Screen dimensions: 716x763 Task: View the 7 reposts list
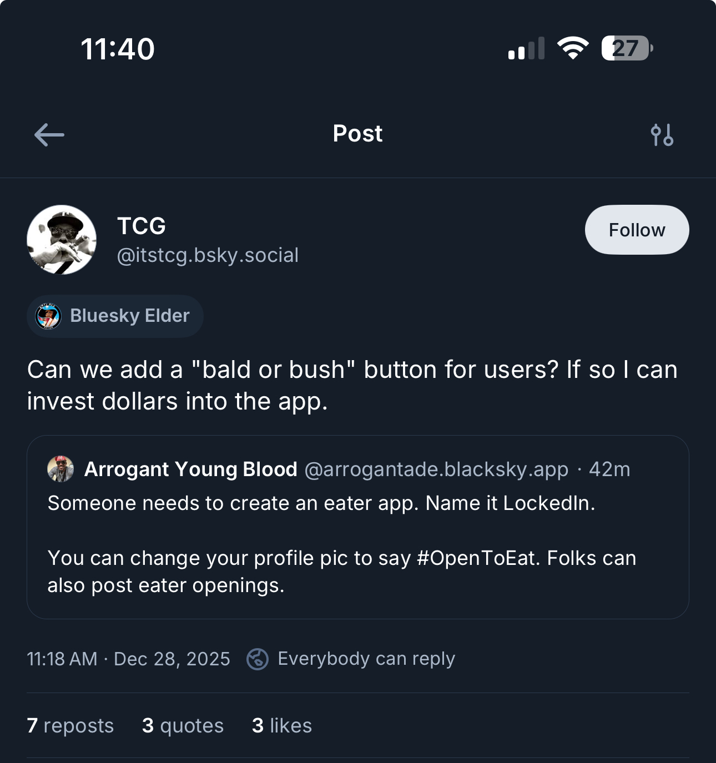70,726
